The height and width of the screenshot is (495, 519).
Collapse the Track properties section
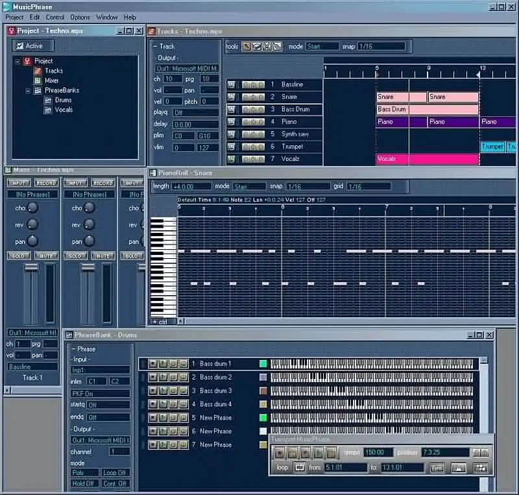pyautogui.click(x=155, y=46)
